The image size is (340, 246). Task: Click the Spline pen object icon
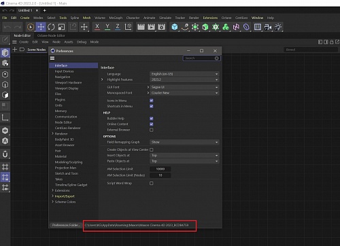185,27
